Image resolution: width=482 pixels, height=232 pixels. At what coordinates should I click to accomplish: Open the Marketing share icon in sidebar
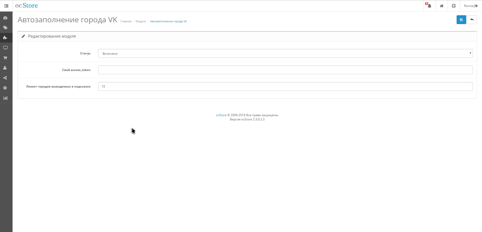point(5,78)
